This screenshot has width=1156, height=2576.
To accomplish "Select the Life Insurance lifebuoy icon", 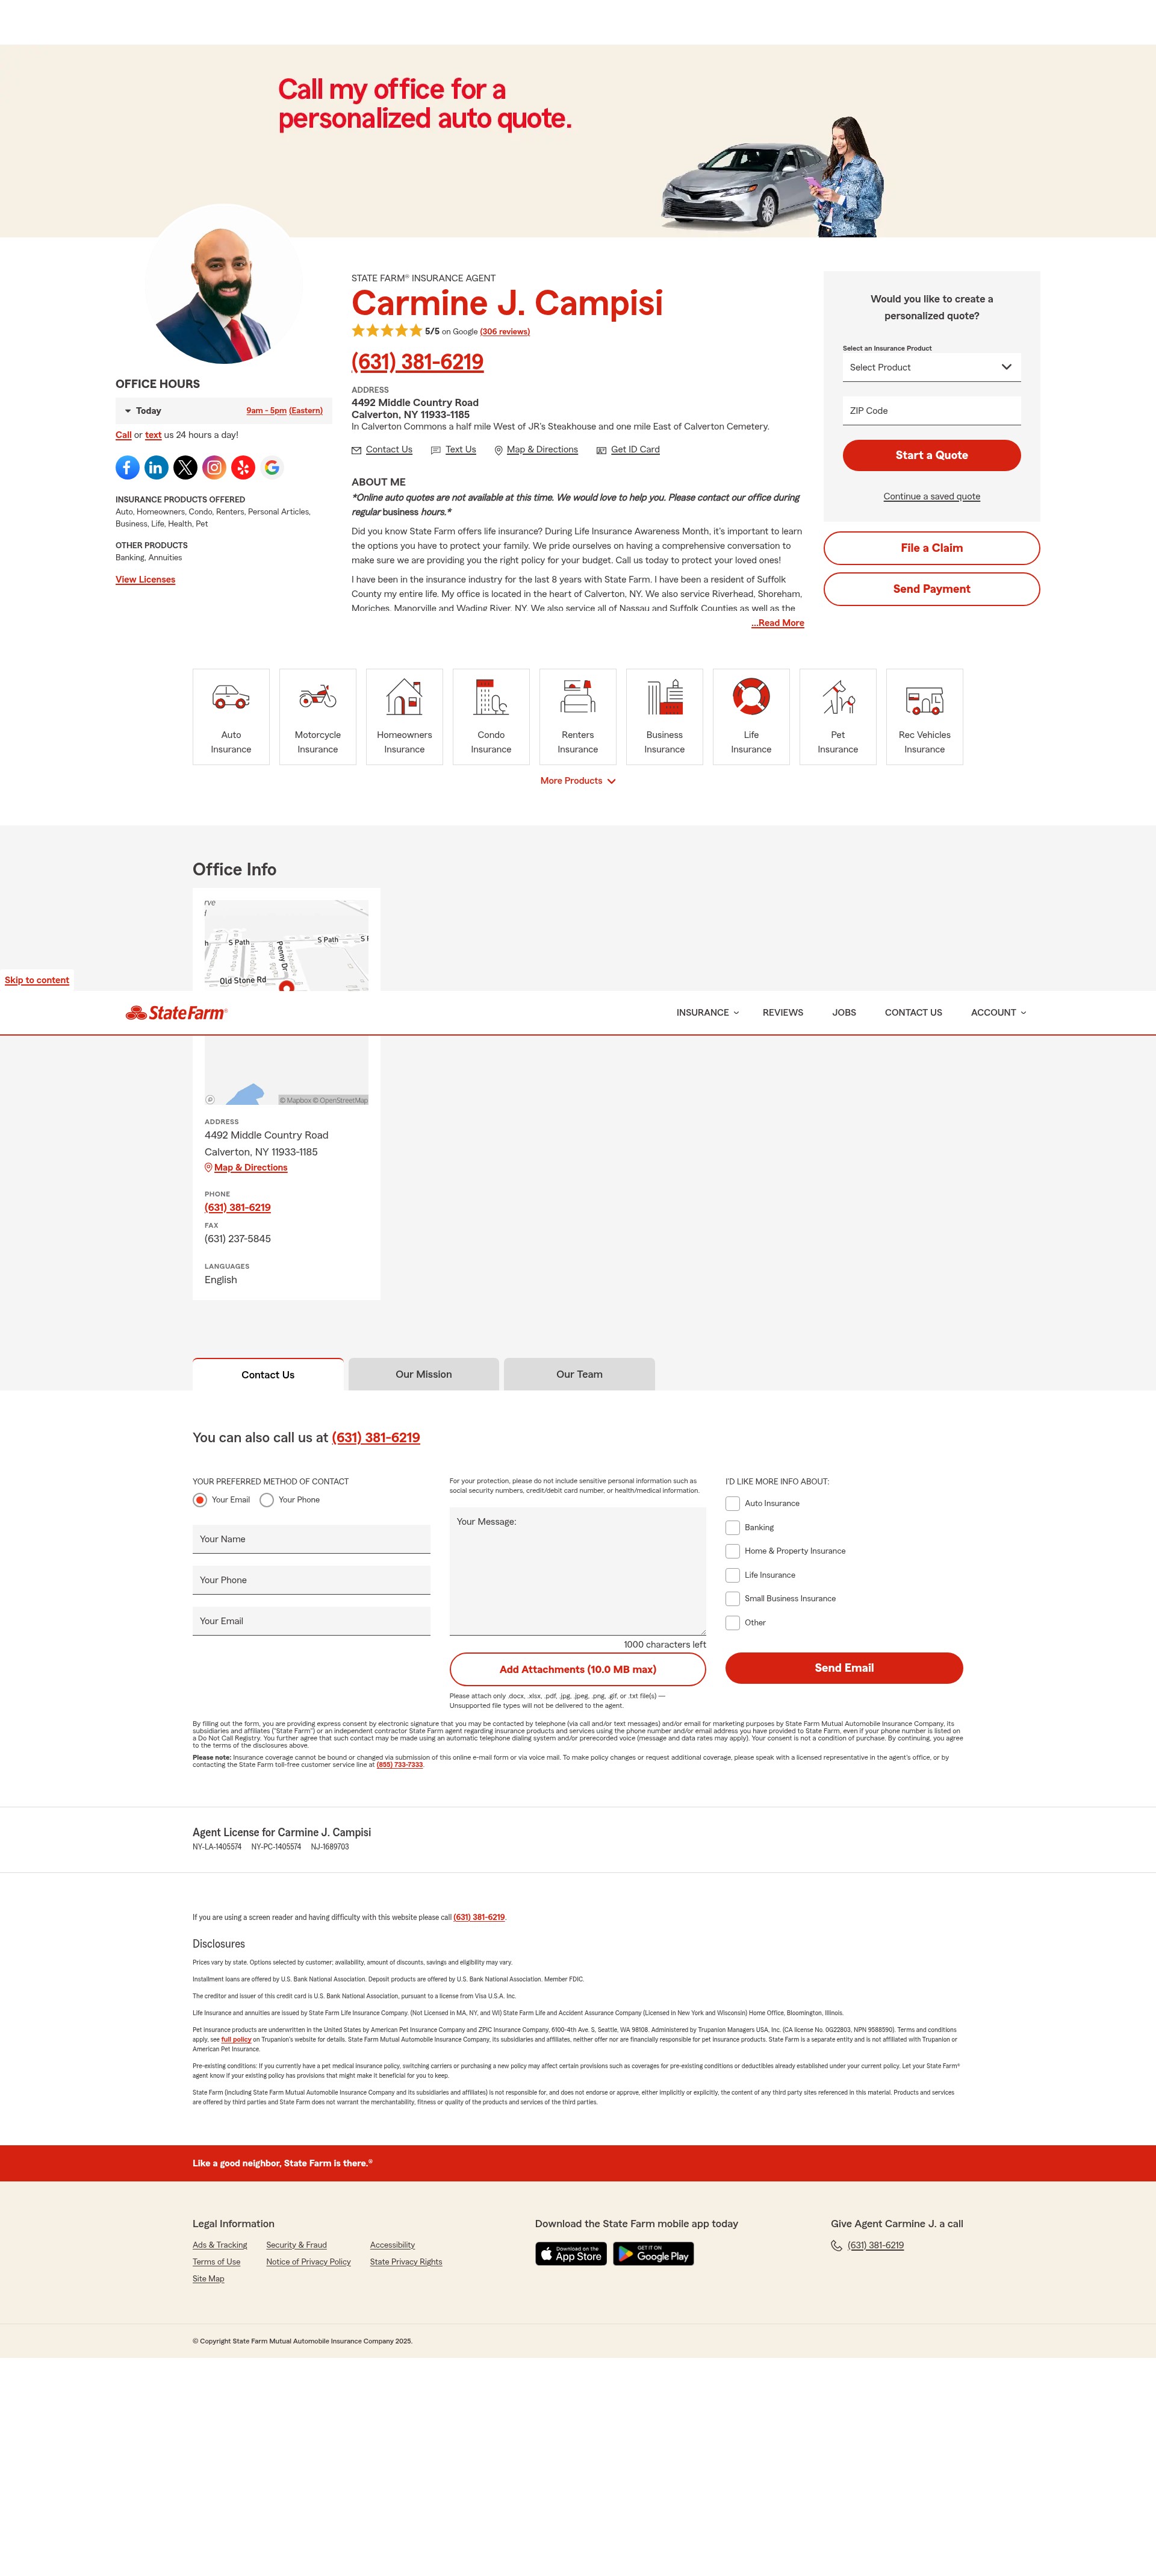I will tap(751, 696).
